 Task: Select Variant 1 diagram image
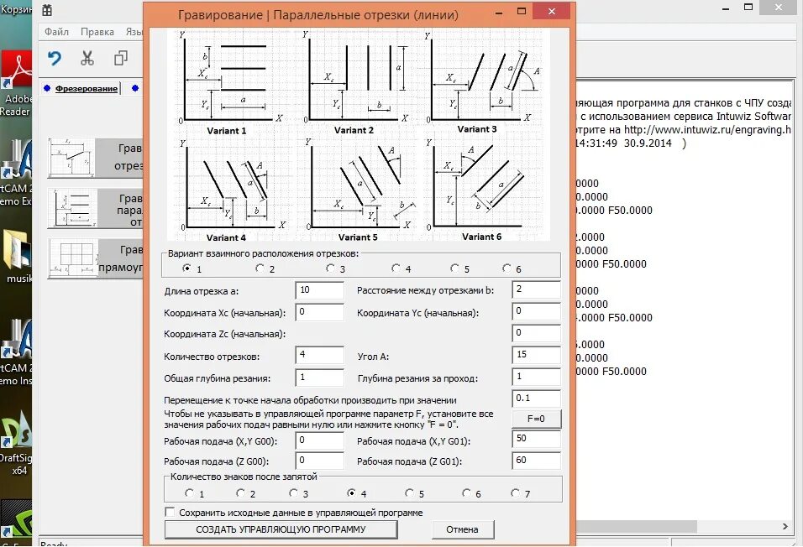[228, 83]
